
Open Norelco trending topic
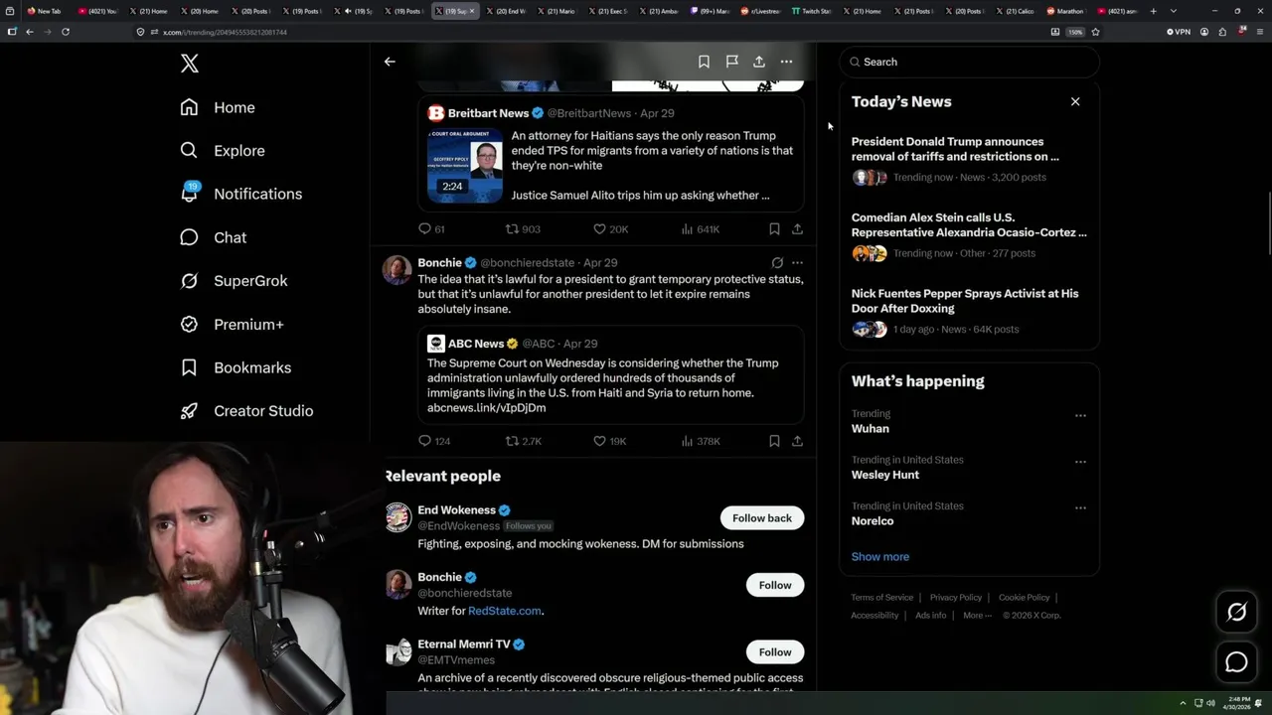tap(873, 521)
